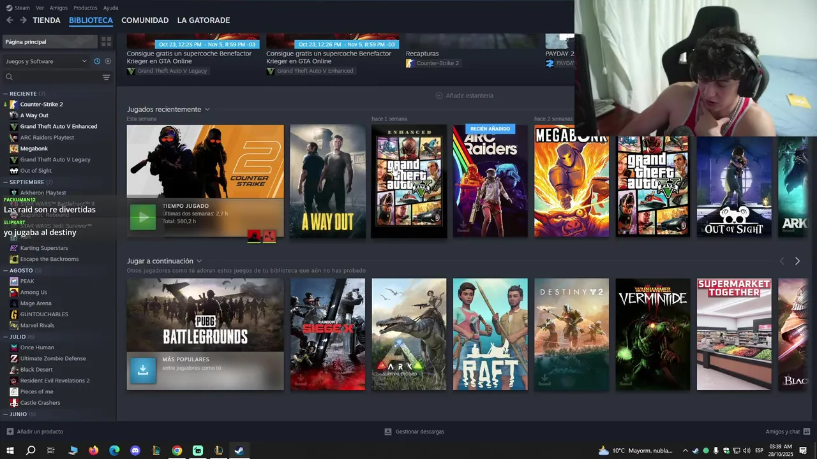Click Marvel Rivals icon in sidebar
This screenshot has width=817, height=459.
coord(14,325)
